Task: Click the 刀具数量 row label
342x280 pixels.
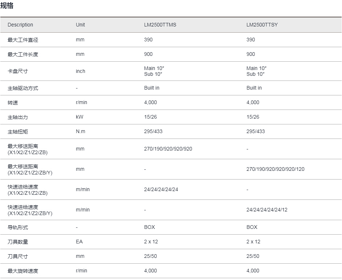Action: click(18, 242)
